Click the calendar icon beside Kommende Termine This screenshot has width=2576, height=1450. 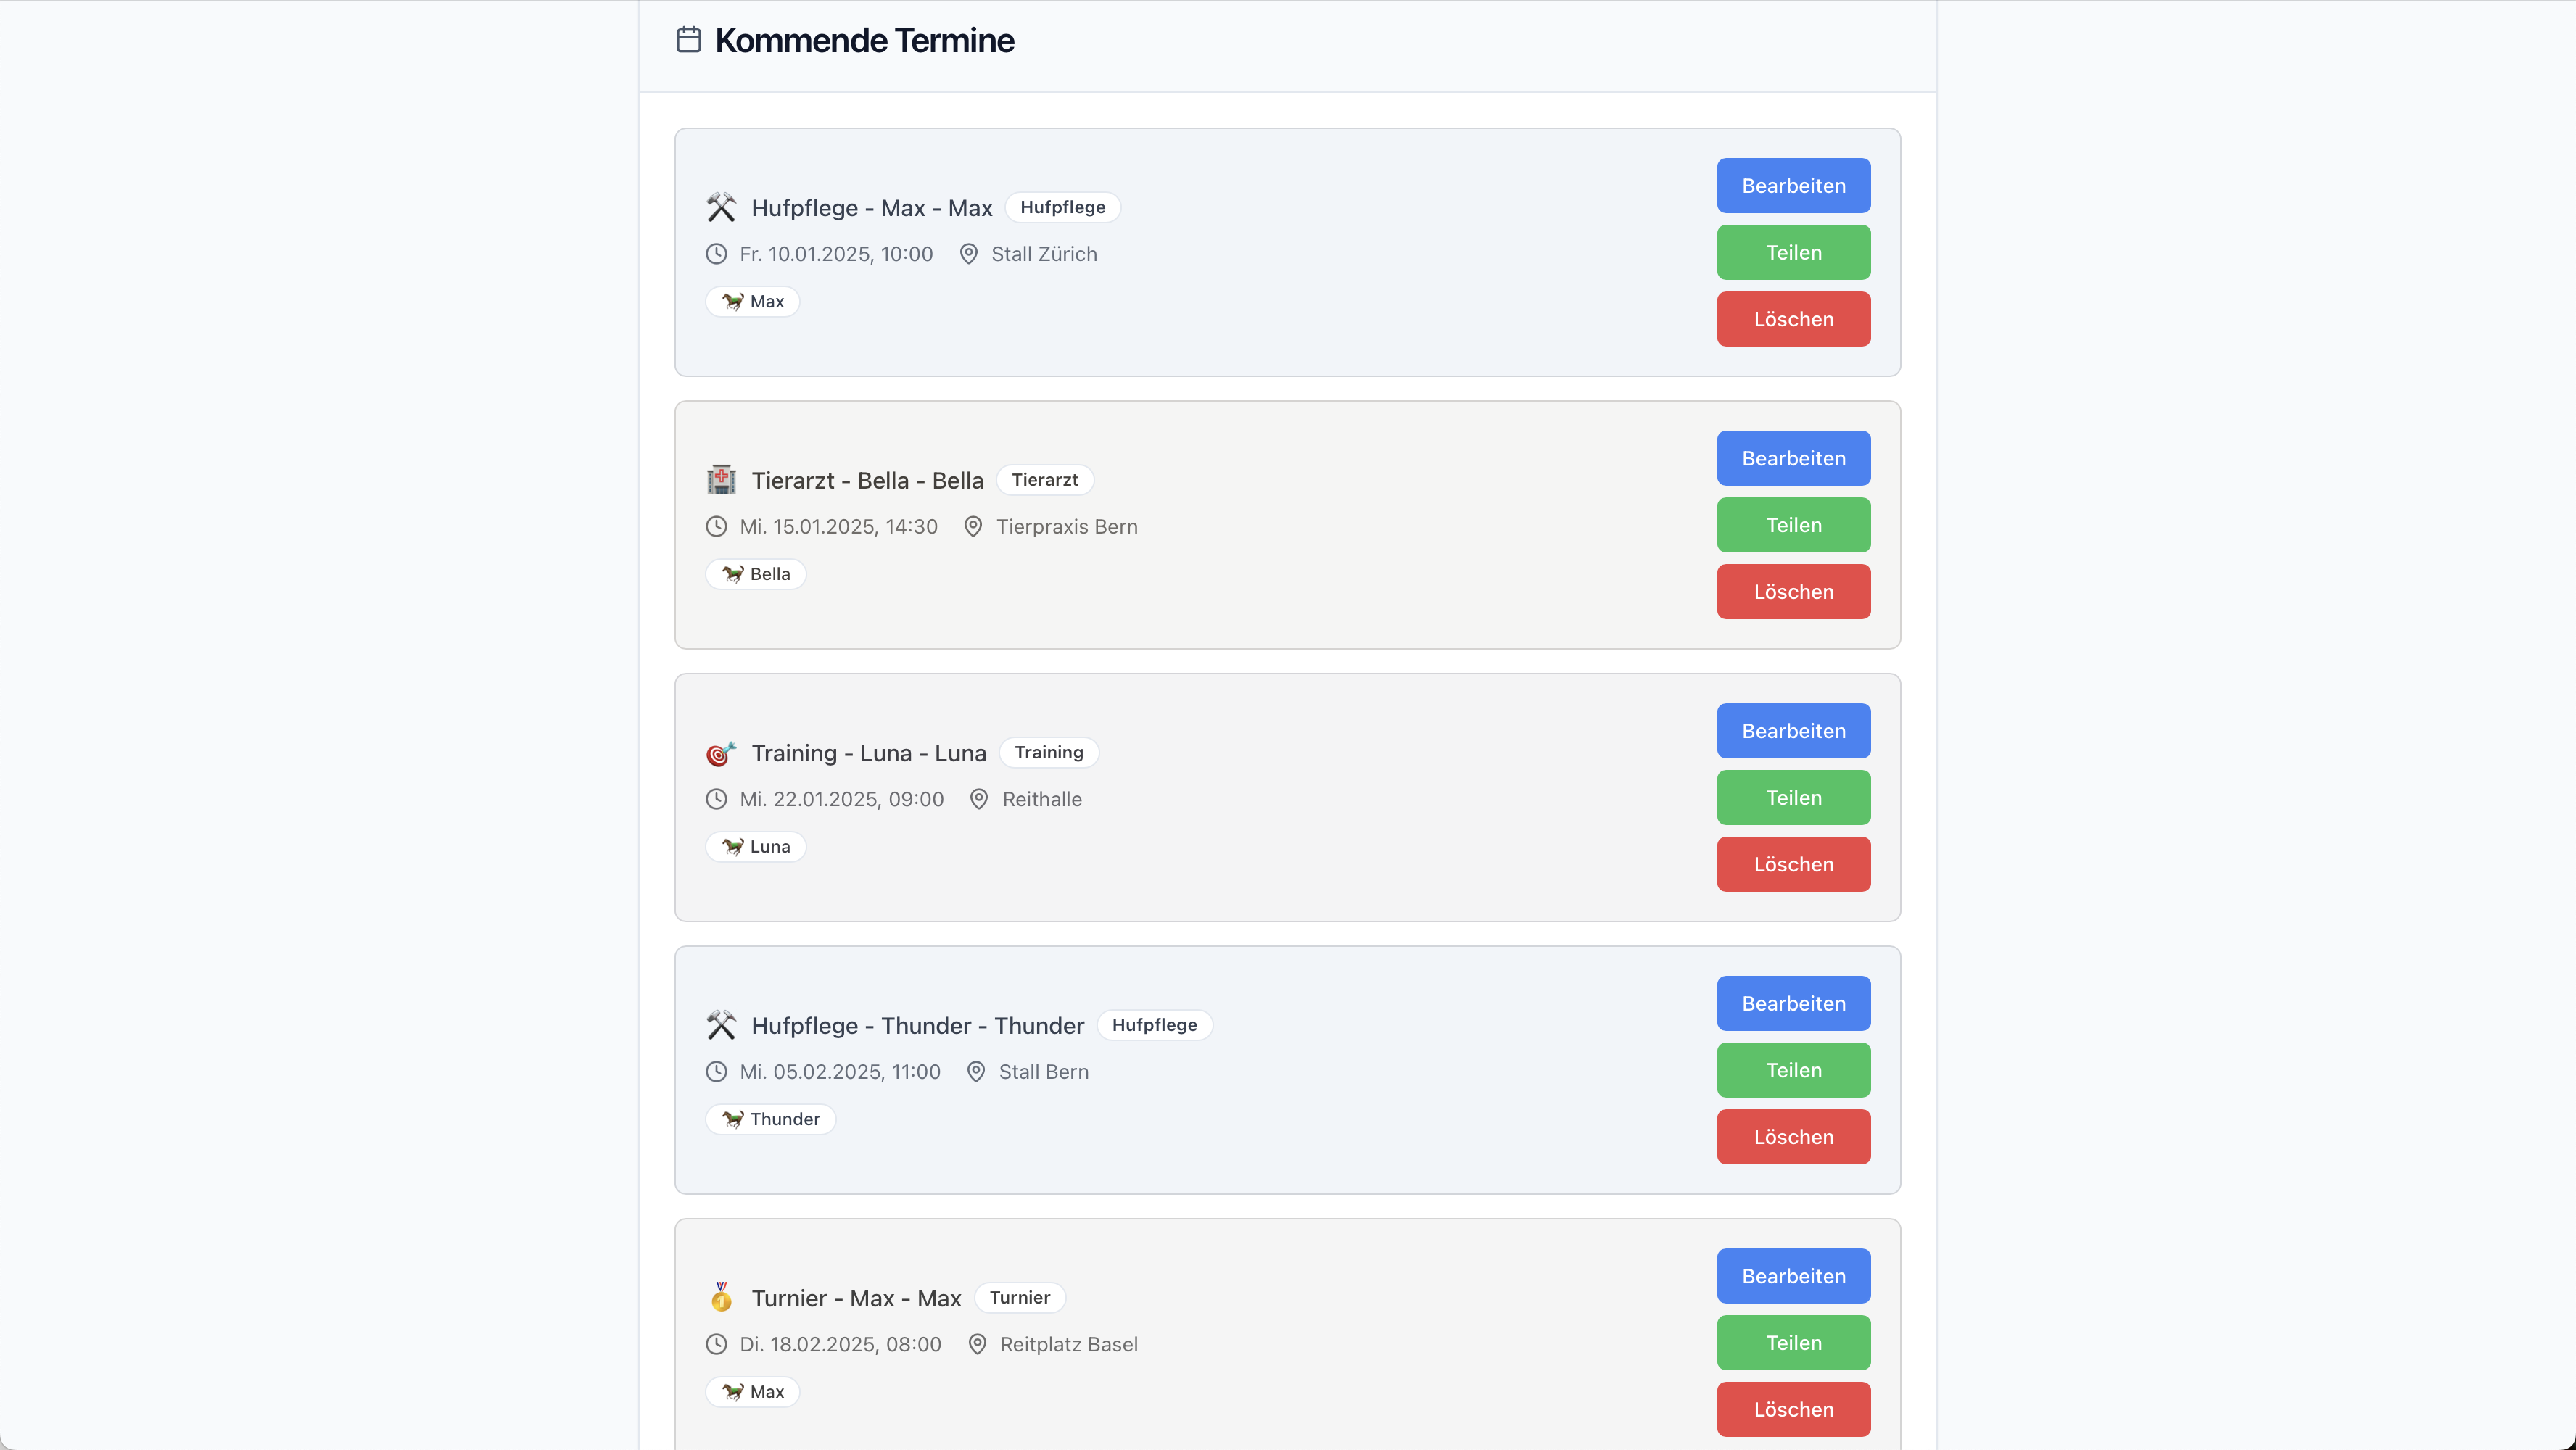[x=688, y=40]
